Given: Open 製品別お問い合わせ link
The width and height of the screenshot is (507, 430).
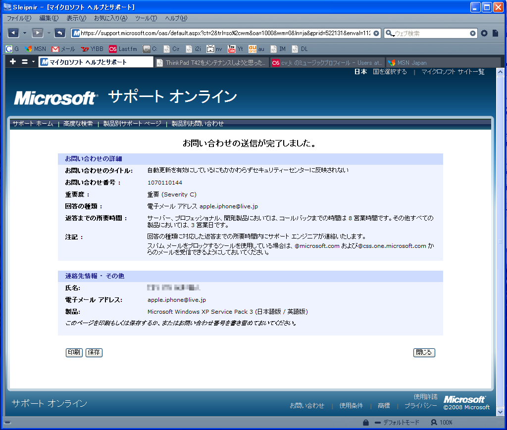Looking at the screenshot, I should pyautogui.click(x=198, y=123).
